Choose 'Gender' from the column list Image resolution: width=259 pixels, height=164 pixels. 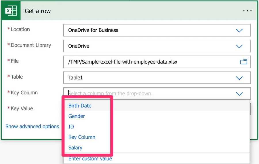coord(77,116)
